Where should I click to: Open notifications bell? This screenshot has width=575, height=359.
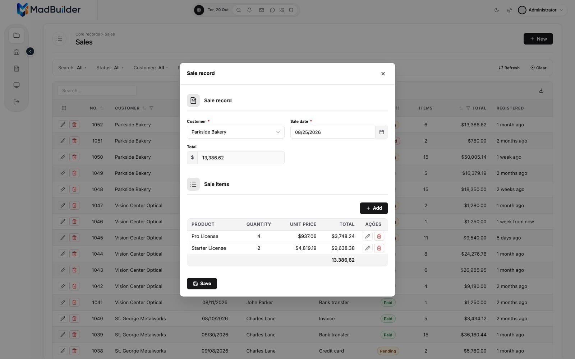click(249, 10)
